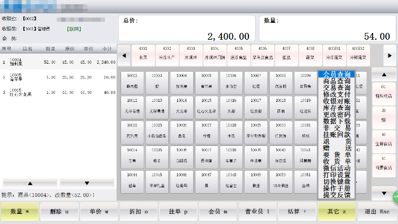This screenshot has width=398, height=224.
Task: Click the 会员 m function button
Action: coord(218,212)
